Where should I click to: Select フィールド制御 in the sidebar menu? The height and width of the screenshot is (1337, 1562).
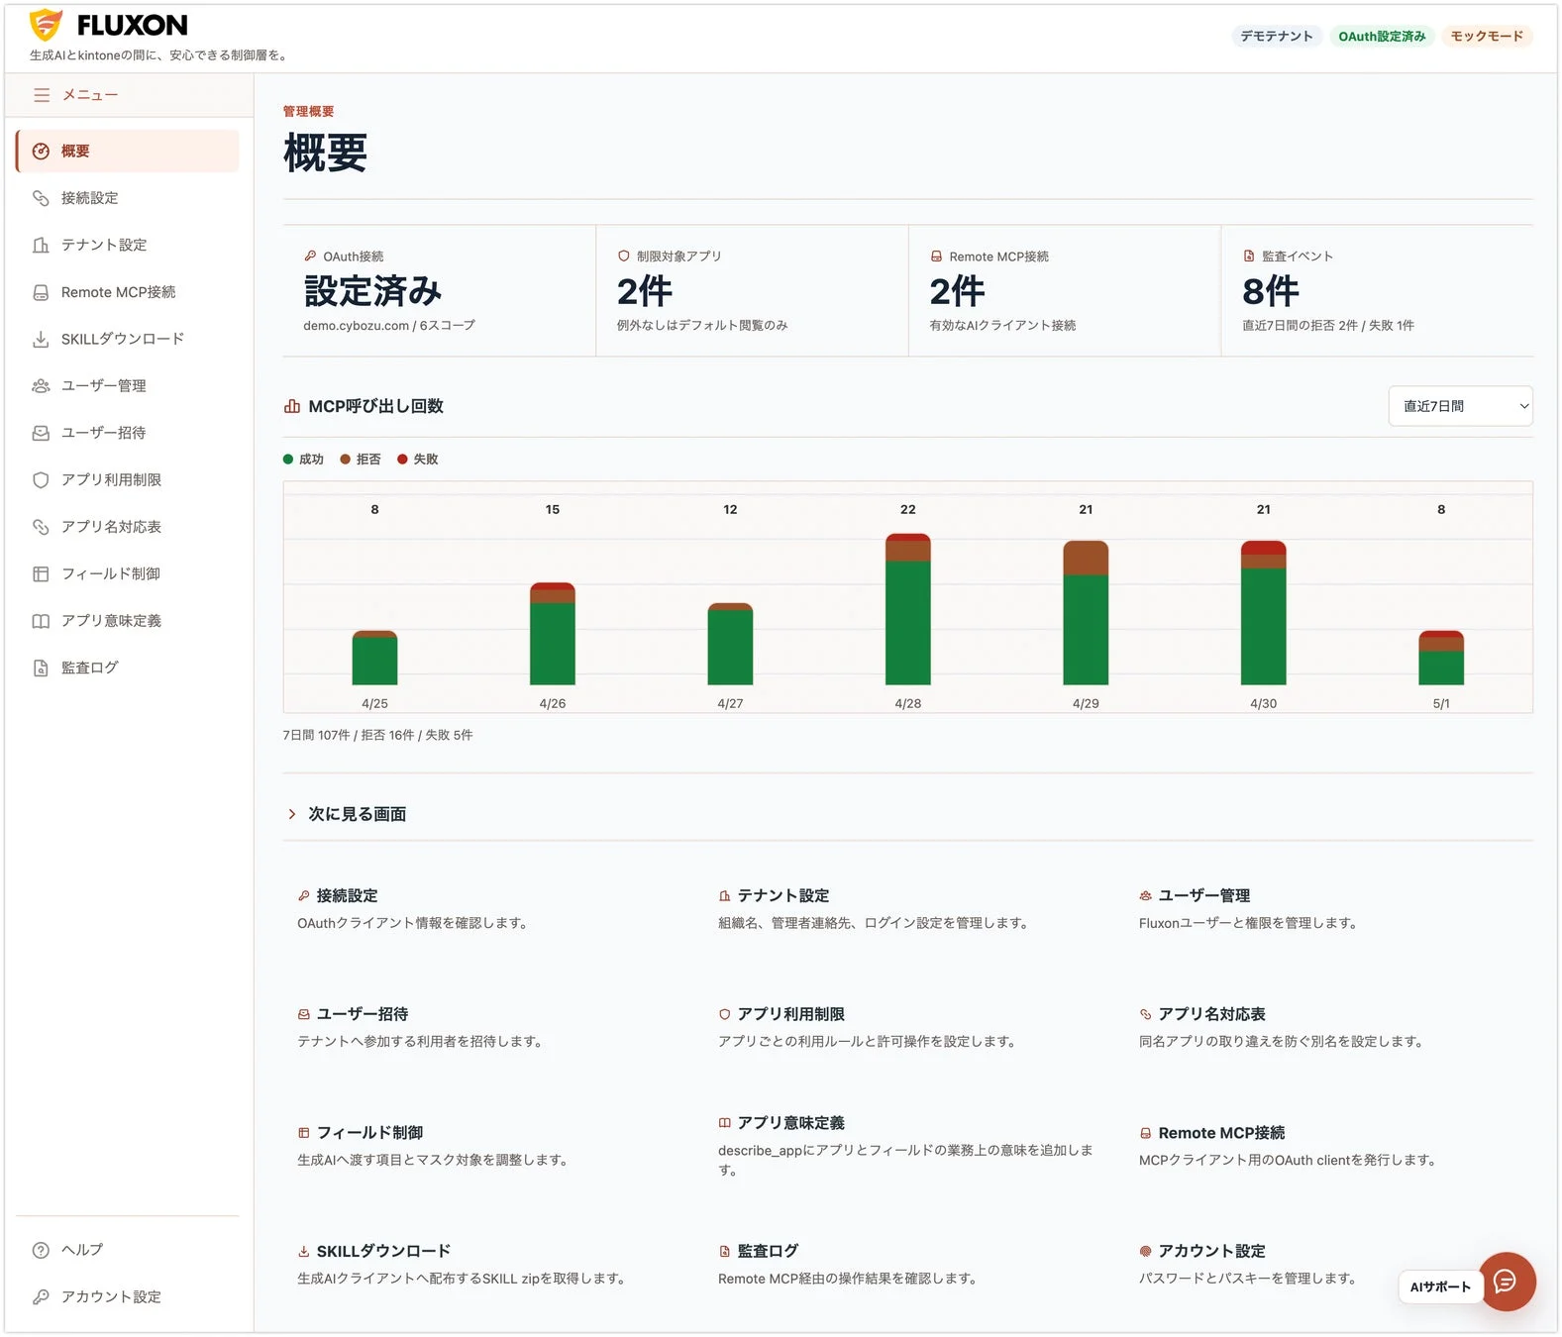(128, 573)
